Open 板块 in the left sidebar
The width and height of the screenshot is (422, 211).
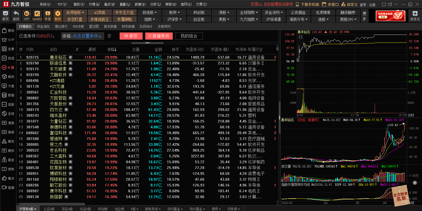(x=8, y=77)
